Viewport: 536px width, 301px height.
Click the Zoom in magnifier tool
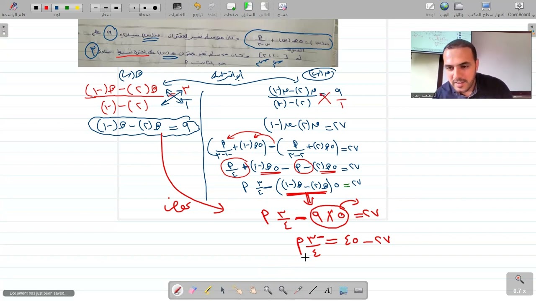coord(268,290)
